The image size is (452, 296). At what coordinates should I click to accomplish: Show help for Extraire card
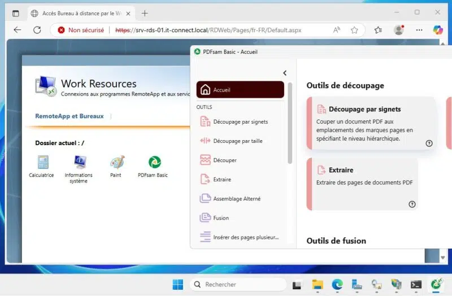click(x=412, y=204)
